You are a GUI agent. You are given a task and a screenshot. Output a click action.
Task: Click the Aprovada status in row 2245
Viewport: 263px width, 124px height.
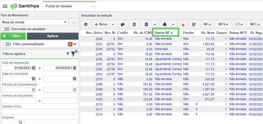click(161, 49)
